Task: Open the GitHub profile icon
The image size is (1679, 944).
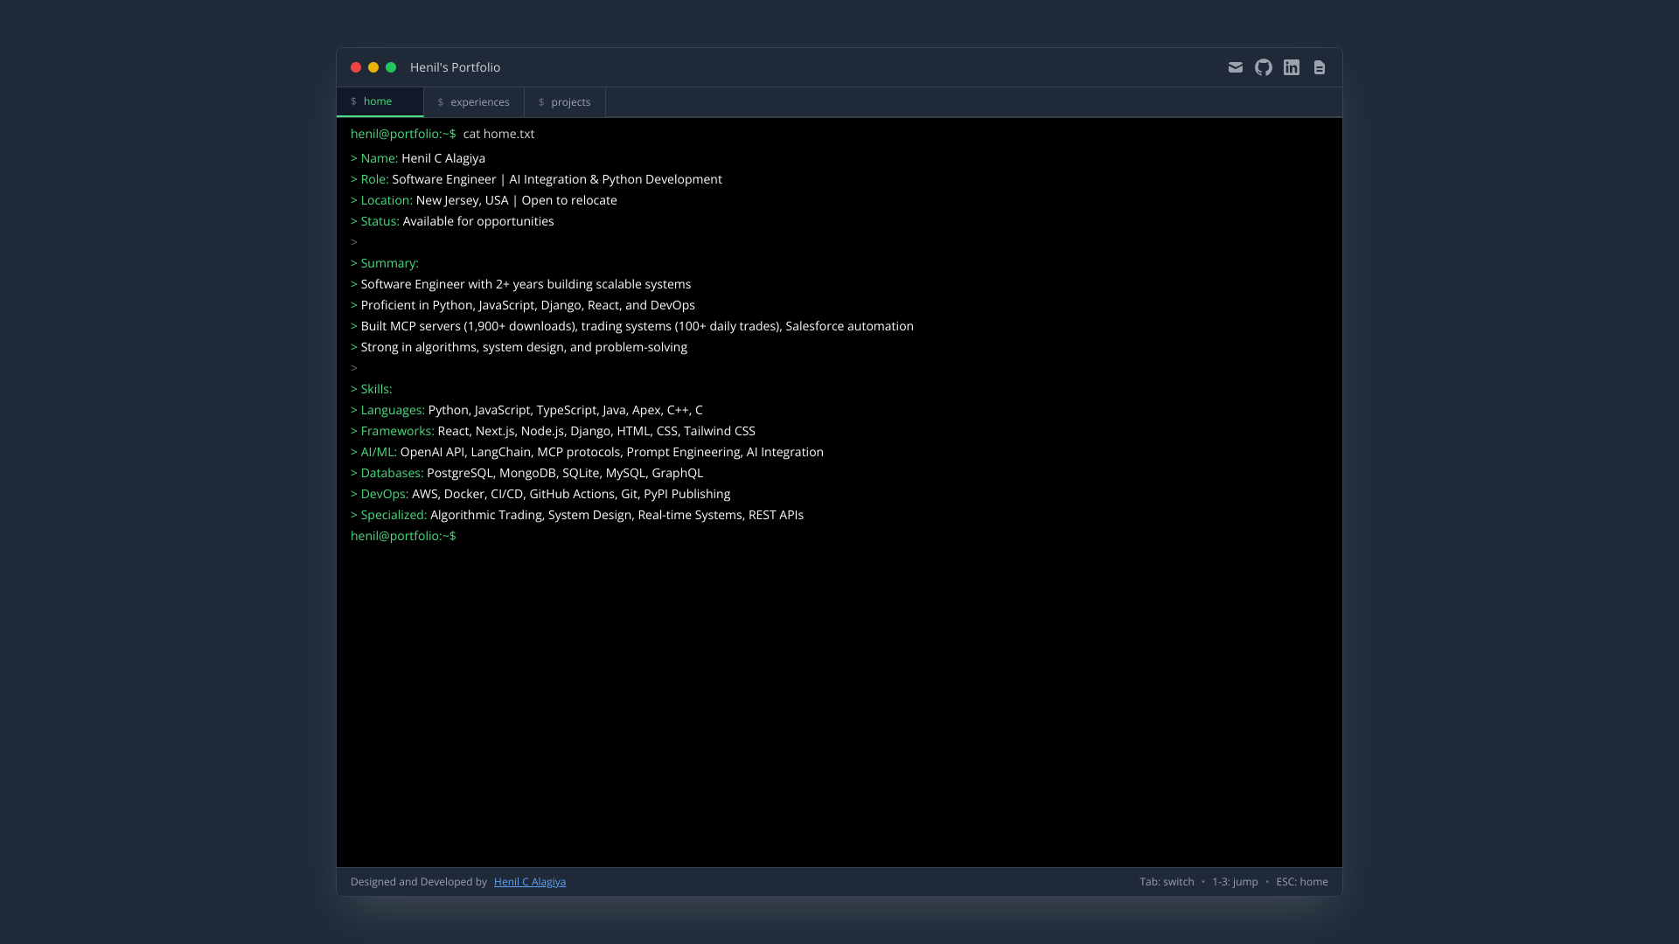Action: (1264, 67)
